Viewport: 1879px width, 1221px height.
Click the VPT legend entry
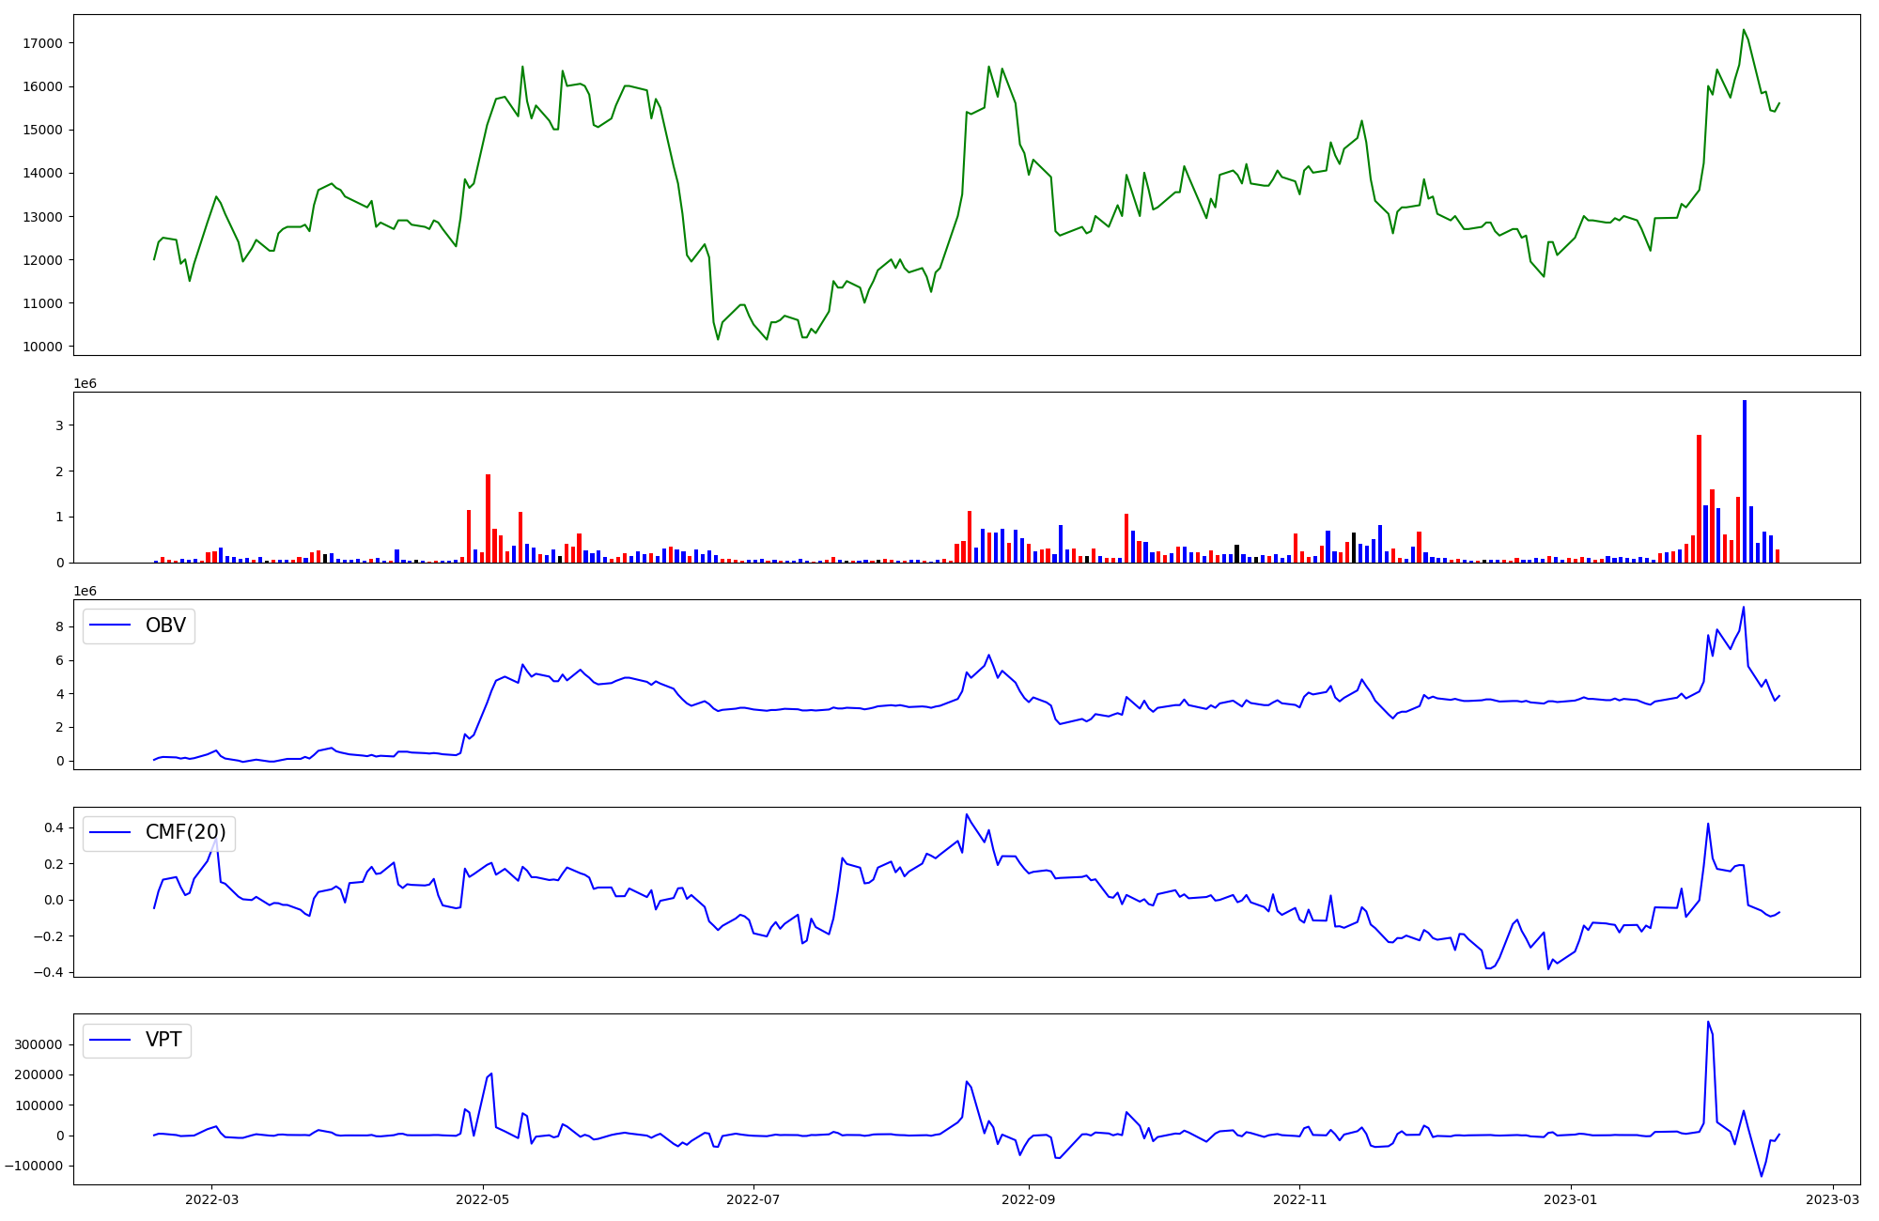(x=163, y=1040)
